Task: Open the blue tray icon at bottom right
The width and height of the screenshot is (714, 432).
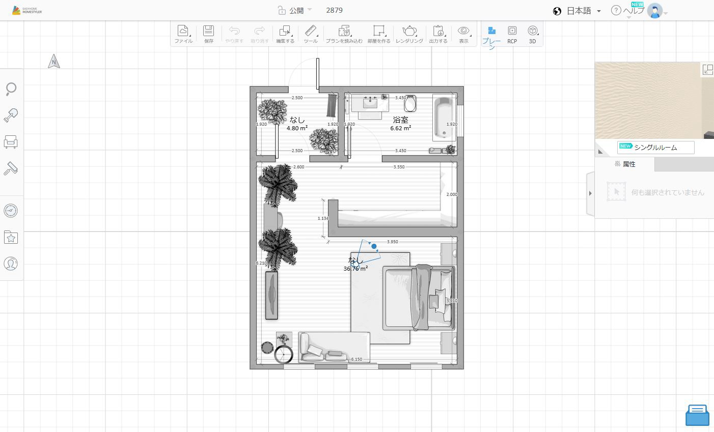Action: [x=697, y=415]
